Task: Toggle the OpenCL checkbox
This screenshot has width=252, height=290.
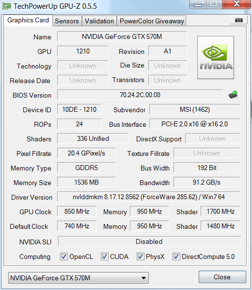Action: click(64, 256)
